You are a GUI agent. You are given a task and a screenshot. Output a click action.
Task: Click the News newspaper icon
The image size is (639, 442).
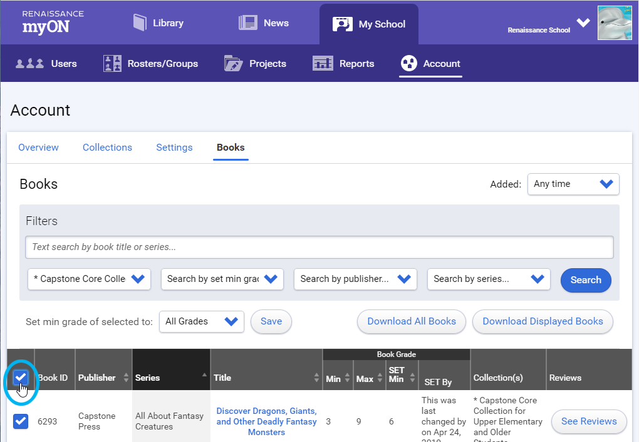pyautogui.click(x=248, y=23)
